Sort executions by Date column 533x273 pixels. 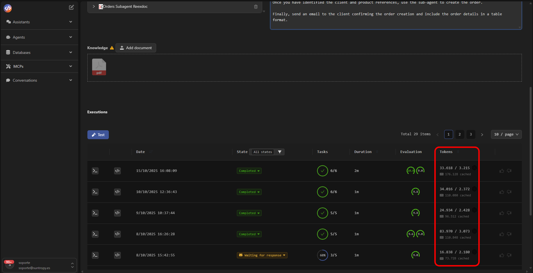click(x=151, y=152)
